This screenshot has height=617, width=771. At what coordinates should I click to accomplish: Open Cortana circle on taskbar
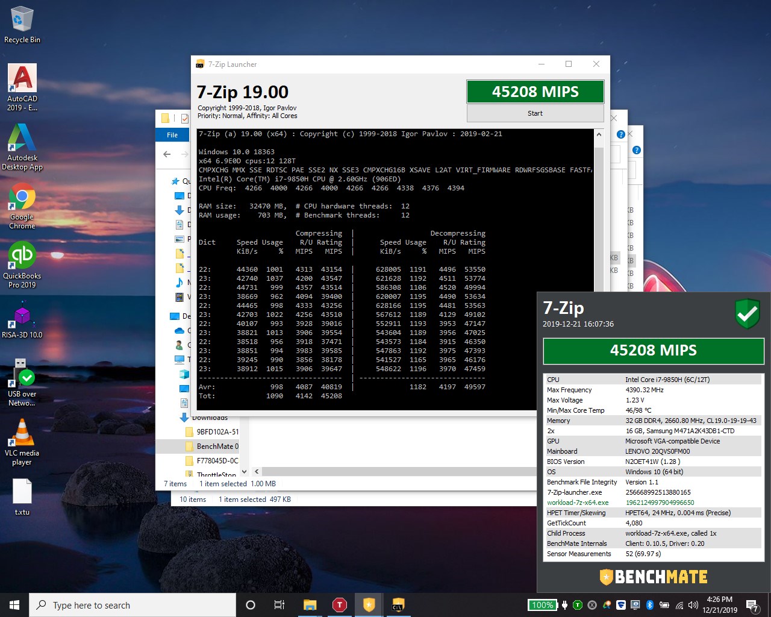(x=251, y=605)
